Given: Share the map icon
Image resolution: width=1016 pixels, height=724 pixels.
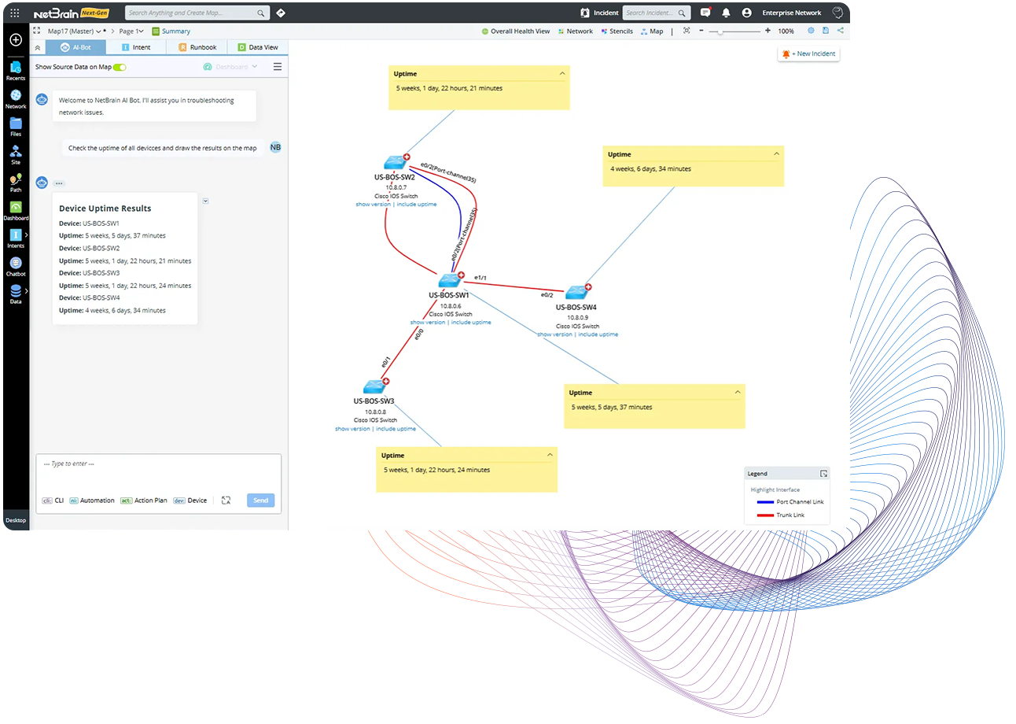Looking at the screenshot, I should pos(841,31).
